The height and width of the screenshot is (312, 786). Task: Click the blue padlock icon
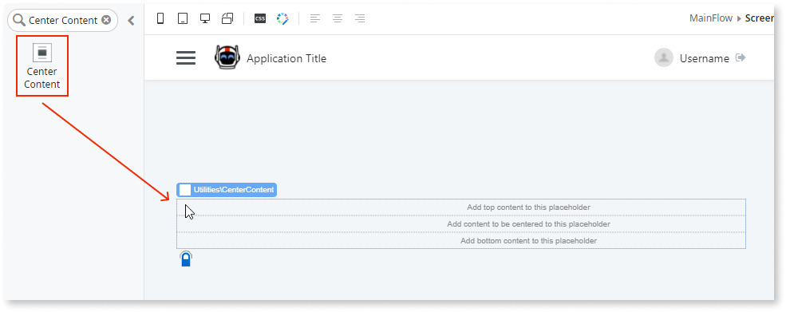(186, 259)
